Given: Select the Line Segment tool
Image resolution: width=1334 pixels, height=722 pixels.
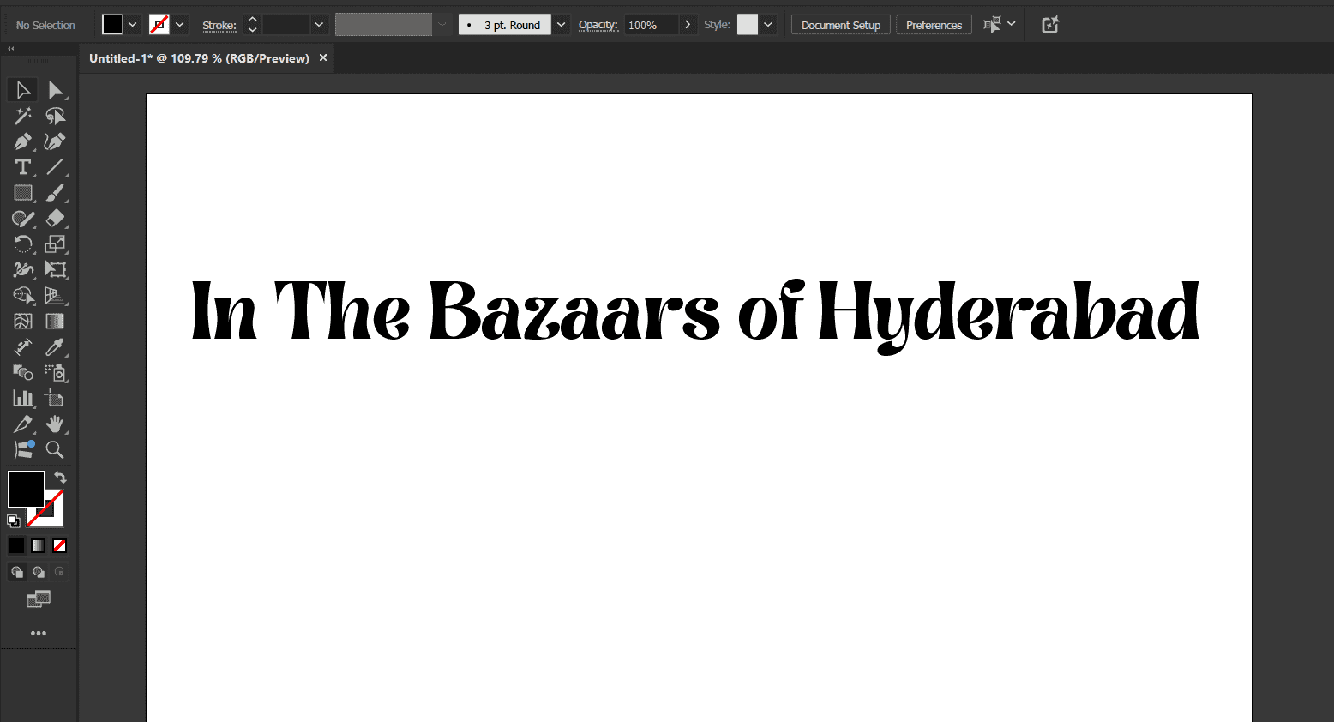Looking at the screenshot, I should pyautogui.click(x=56, y=167).
